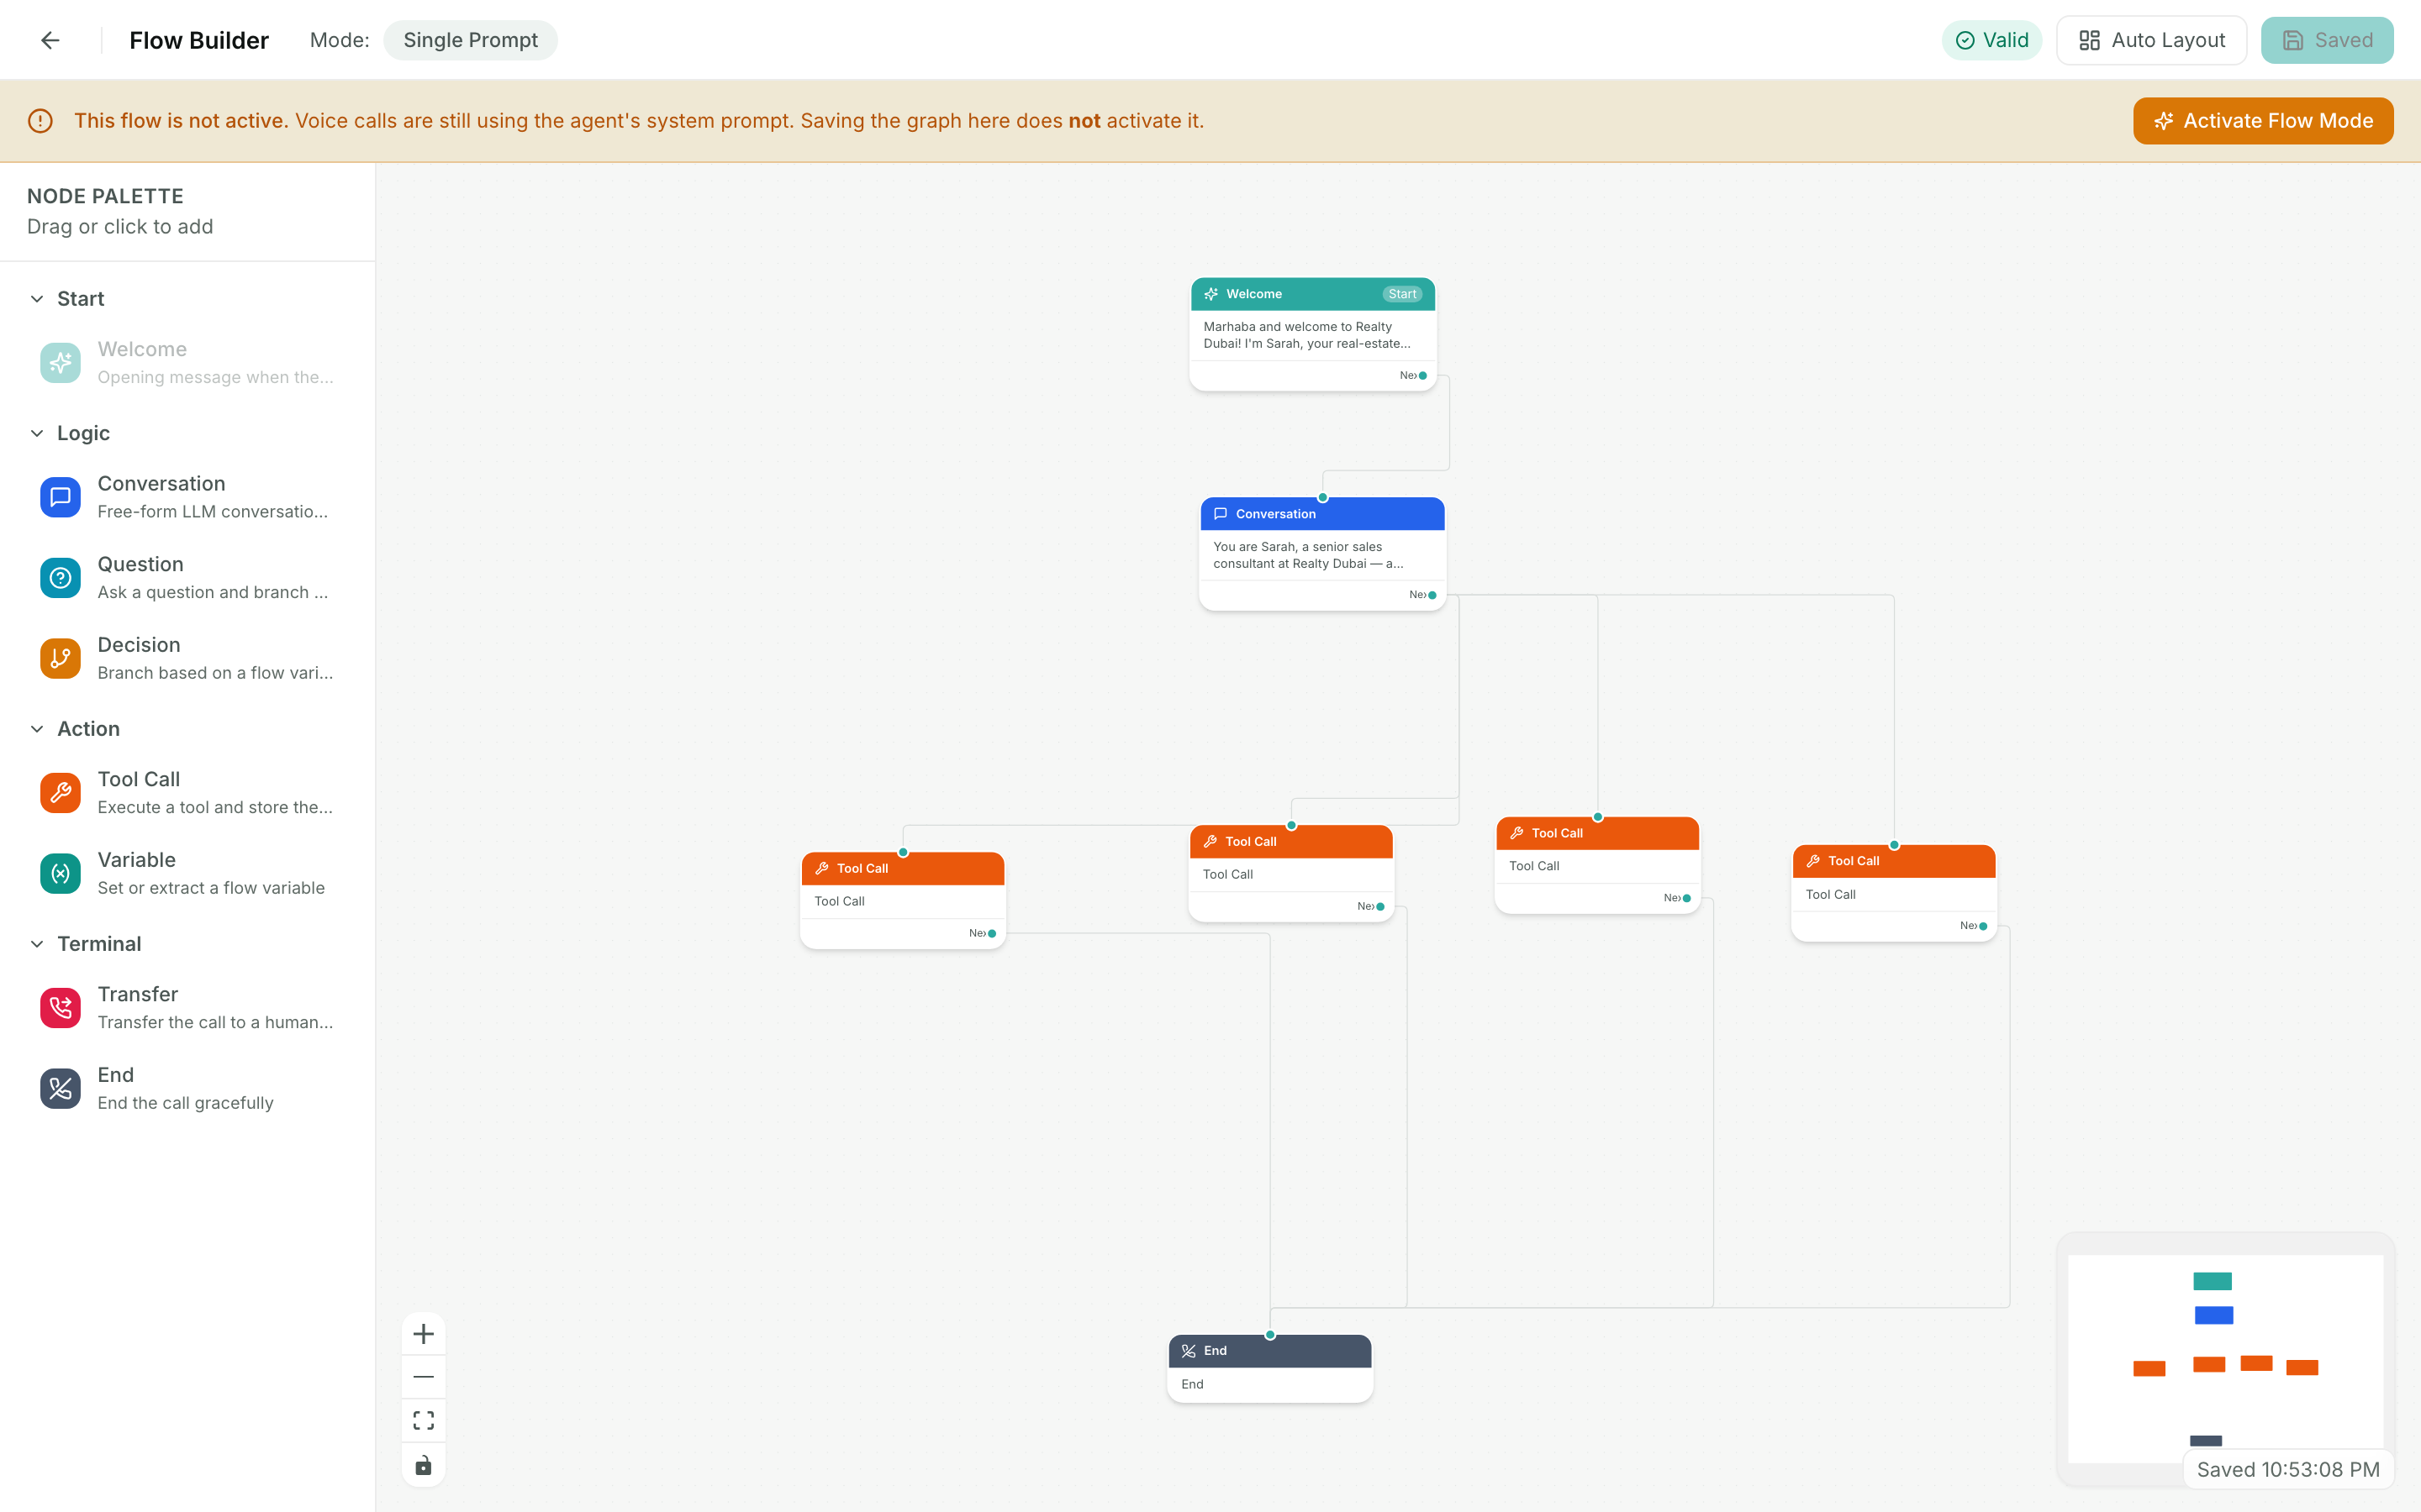The height and width of the screenshot is (1512, 2421).
Task: Collapse the Start section
Action: [37, 299]
